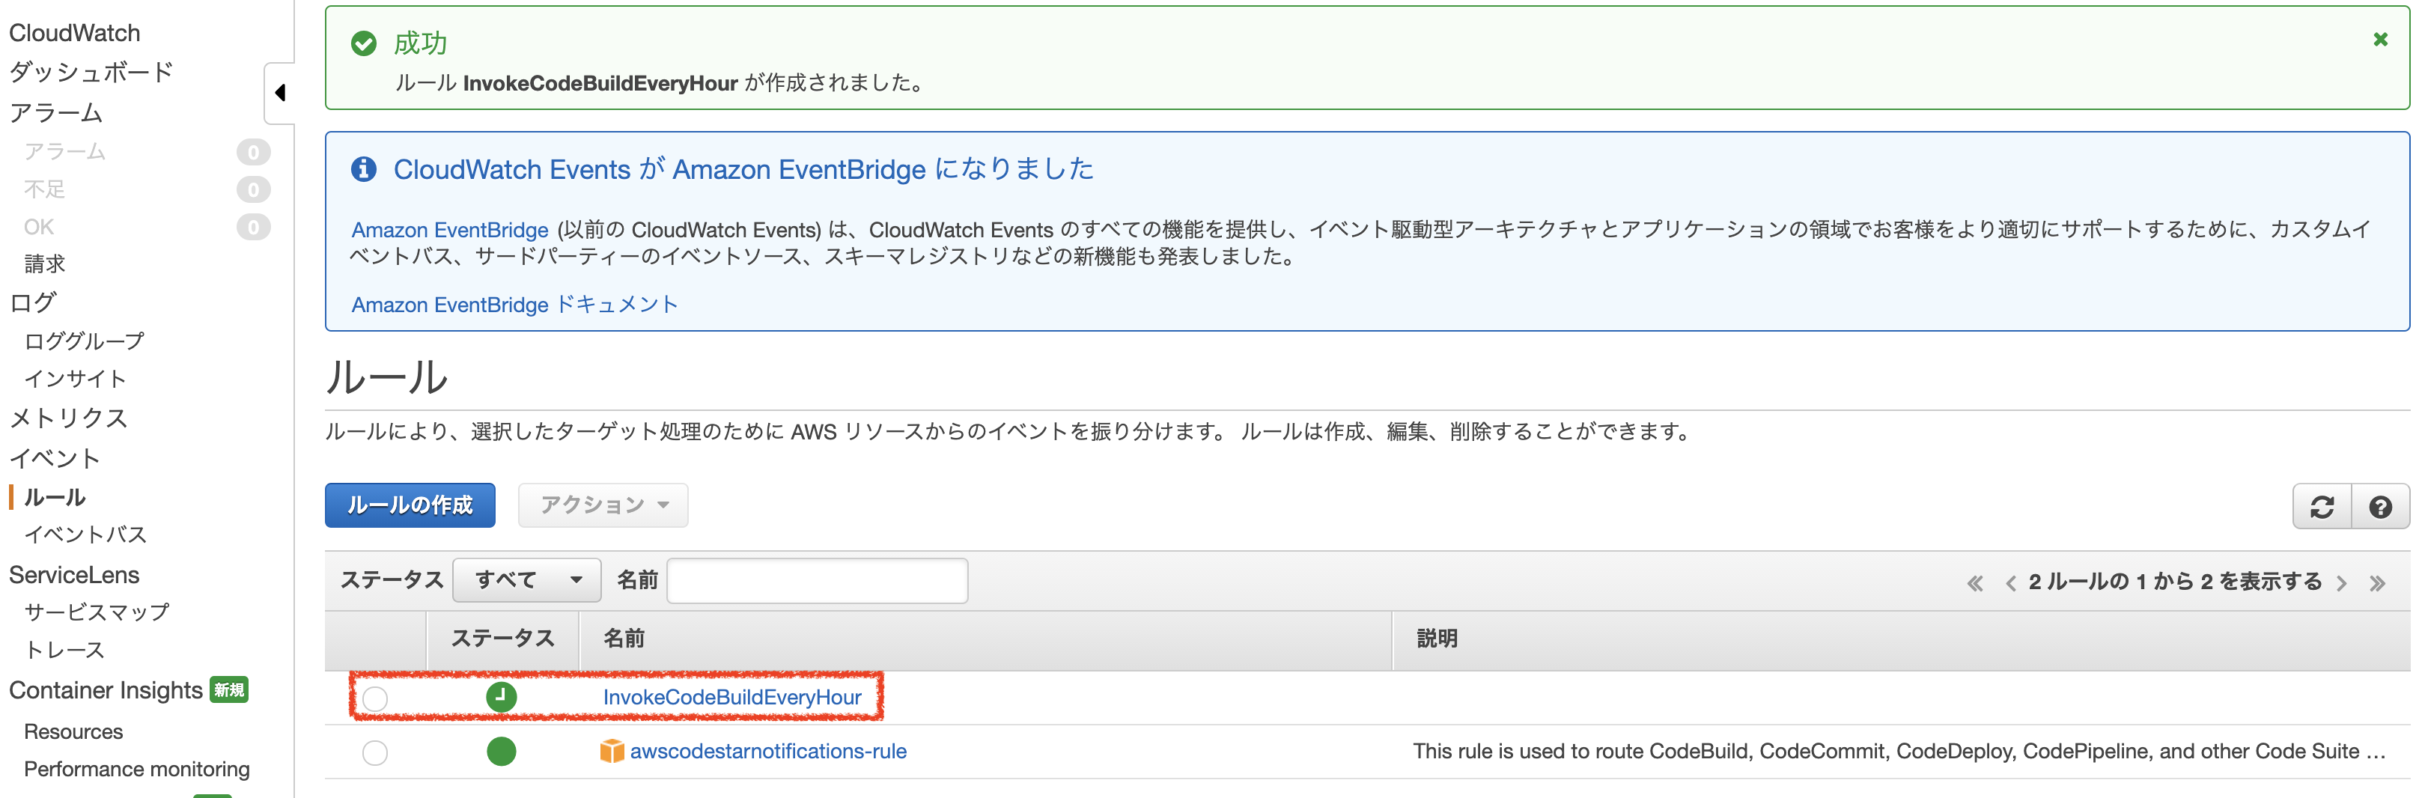
Task: Click the 名前 filter input field
Action: pyautogui.click(x=817, y=580)
